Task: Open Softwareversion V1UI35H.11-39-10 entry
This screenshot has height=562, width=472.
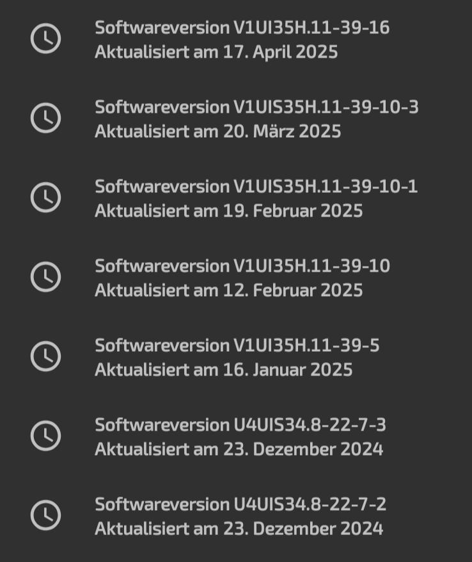Action: coord(242,266)
